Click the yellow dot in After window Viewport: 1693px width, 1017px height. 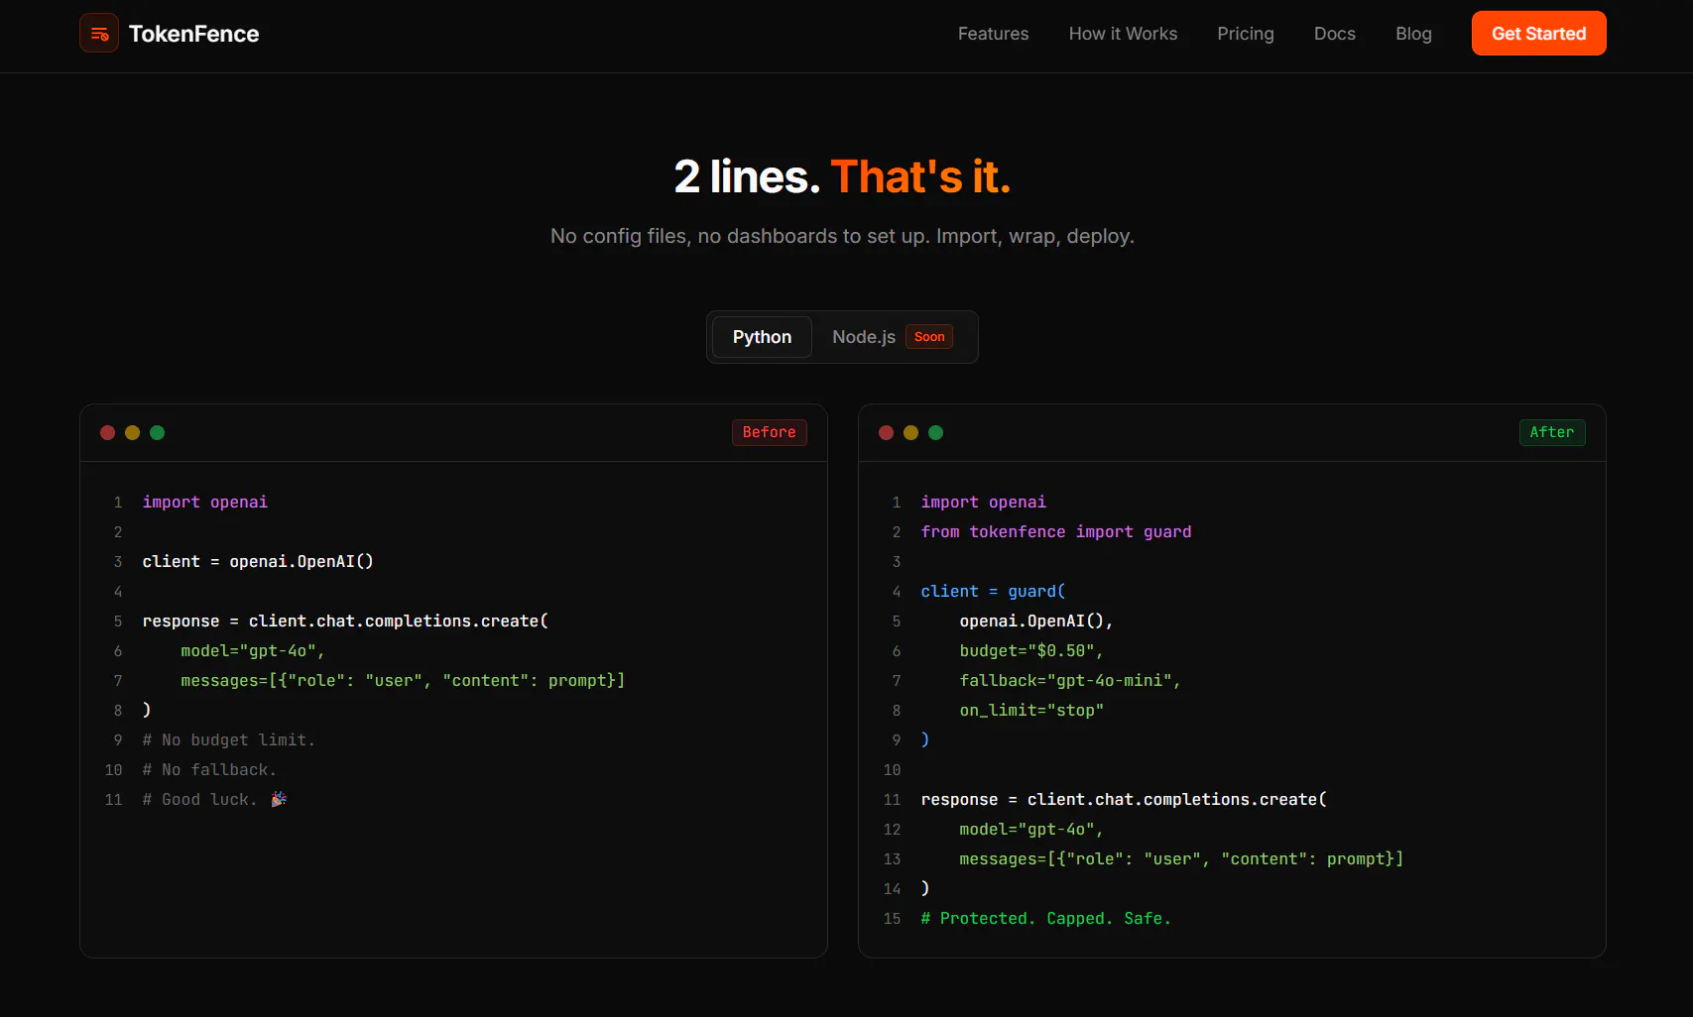[911, 432]
